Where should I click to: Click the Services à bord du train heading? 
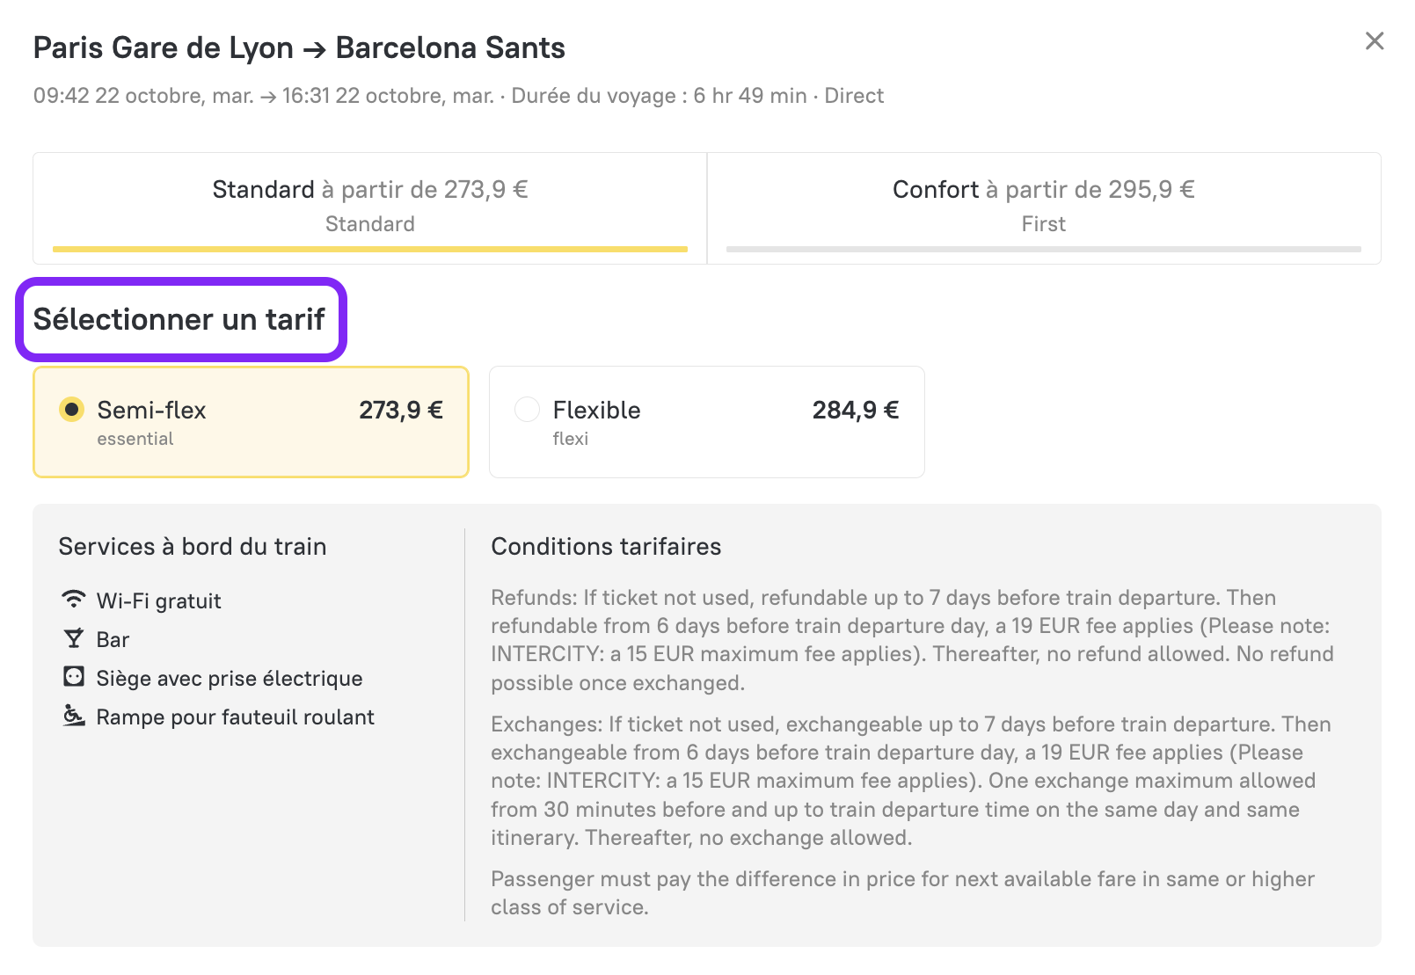pyautogui.click(x=193, y=547)
